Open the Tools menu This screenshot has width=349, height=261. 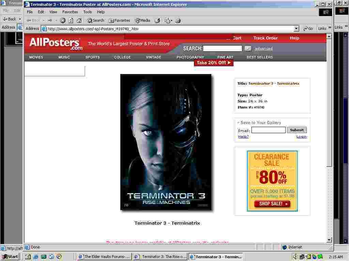[88, 12]
